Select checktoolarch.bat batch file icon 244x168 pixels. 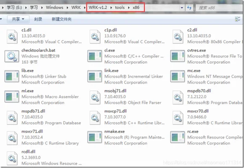point(12,56)
